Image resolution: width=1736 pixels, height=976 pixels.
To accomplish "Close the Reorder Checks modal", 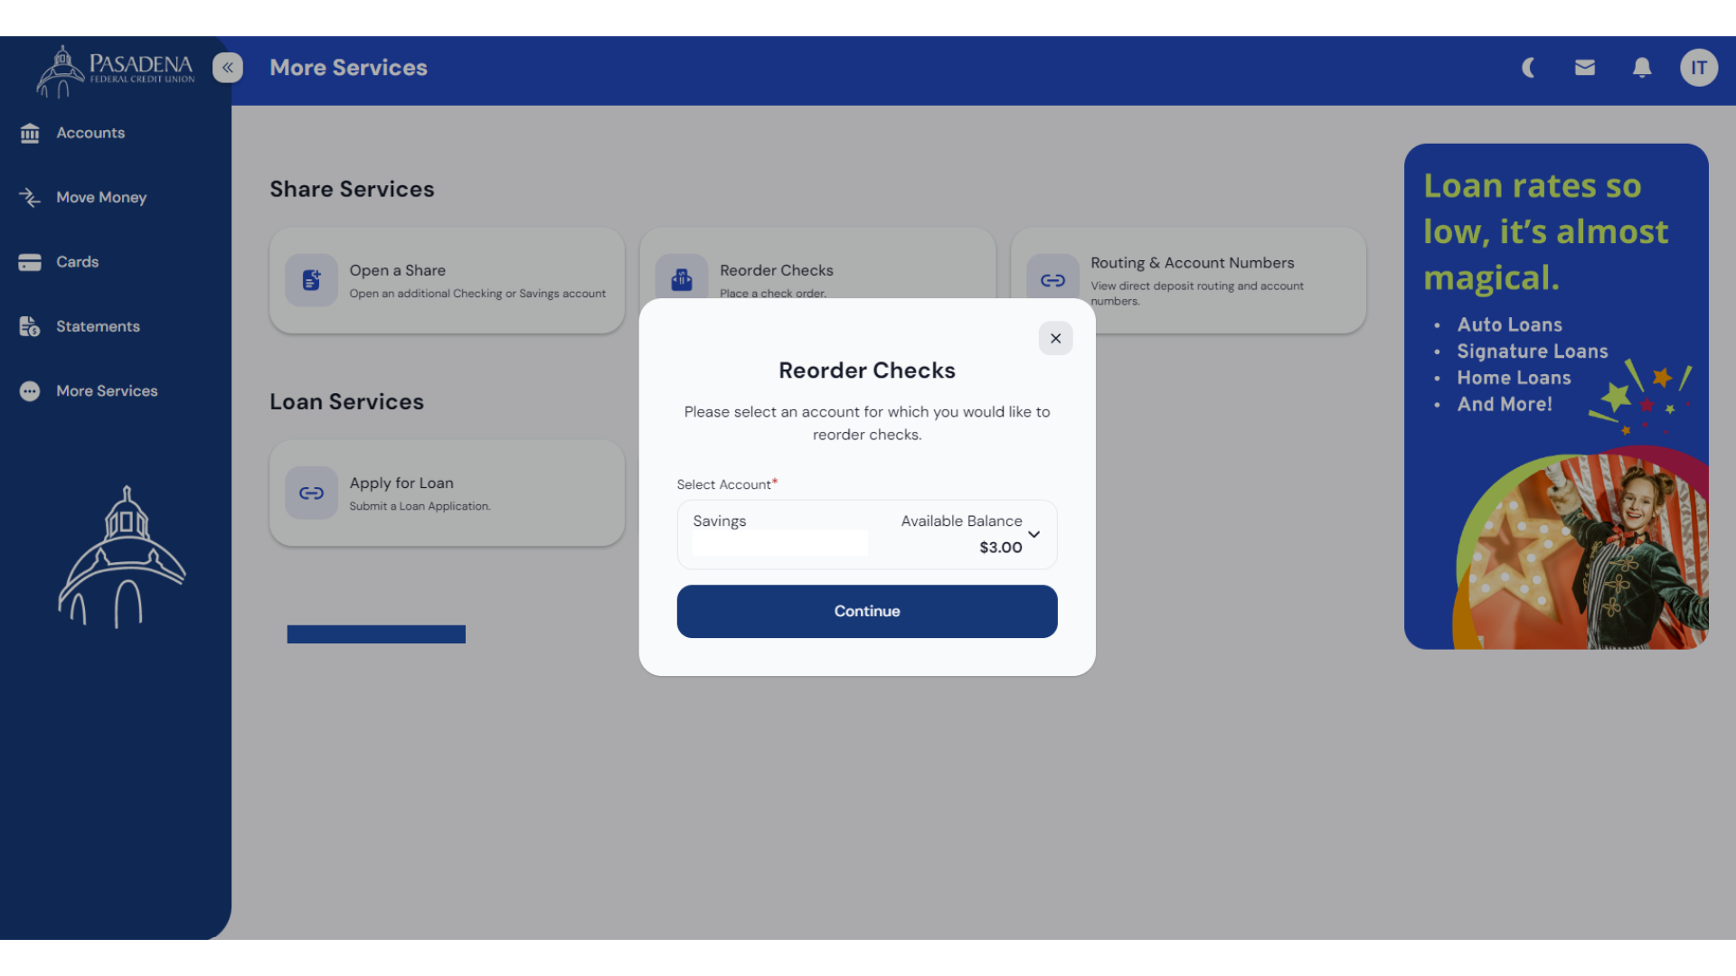I will click(x=1056, y=339).
